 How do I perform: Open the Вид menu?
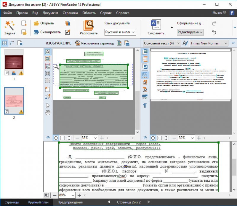(x=35, y=13)
